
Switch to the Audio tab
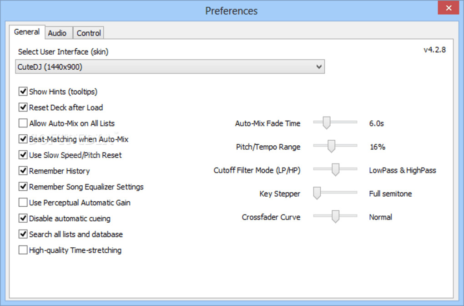[57, 33]
